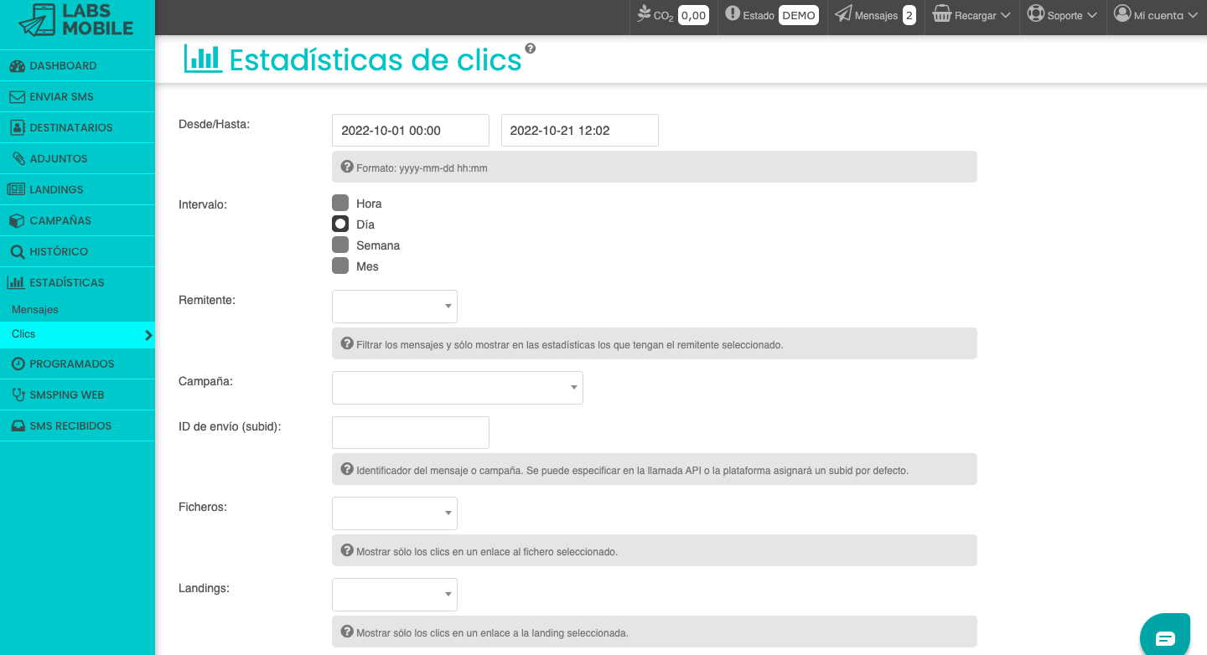Click help icon in subid hint
Viewport: 1207px width, 655px height.
pyautogui.click(x=347, y=469)
